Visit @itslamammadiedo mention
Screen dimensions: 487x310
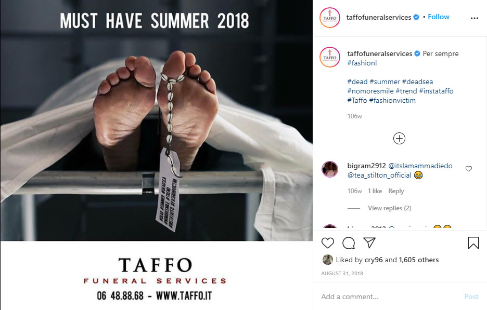coord(420,166)
